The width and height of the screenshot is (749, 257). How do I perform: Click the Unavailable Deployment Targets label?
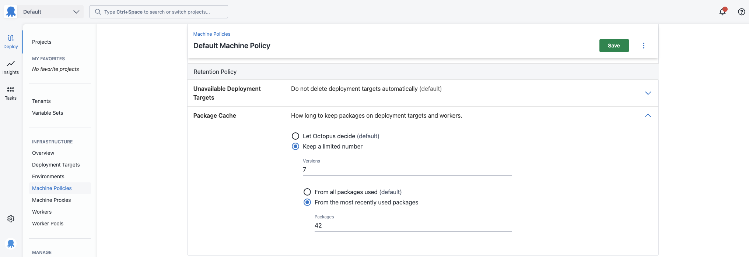click(227, 93)
